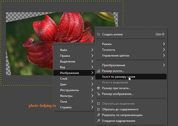Image resolution: width=178 pixels, height=126 pixels.
Task: Expand the Преобразования submenu arrow
Action: pos(164,65)
